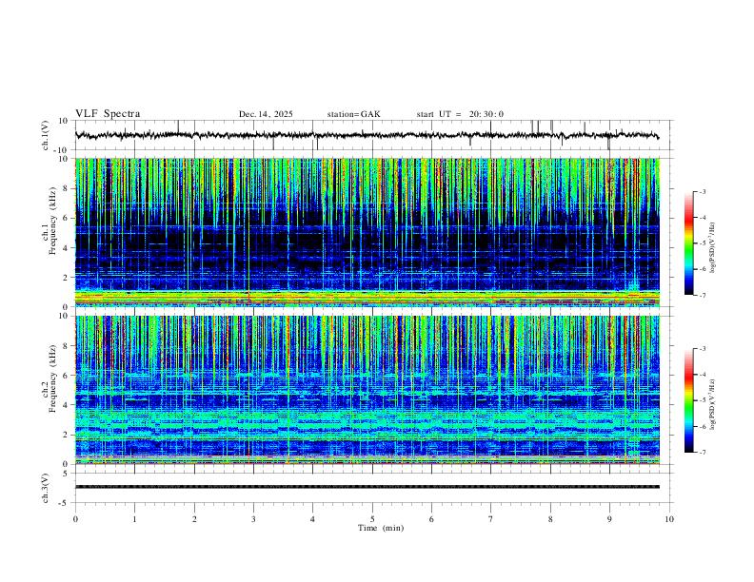754x582 pixels.
Task: Click the ch.2 spectrogram color bar
Action: [x=688, y=400]
